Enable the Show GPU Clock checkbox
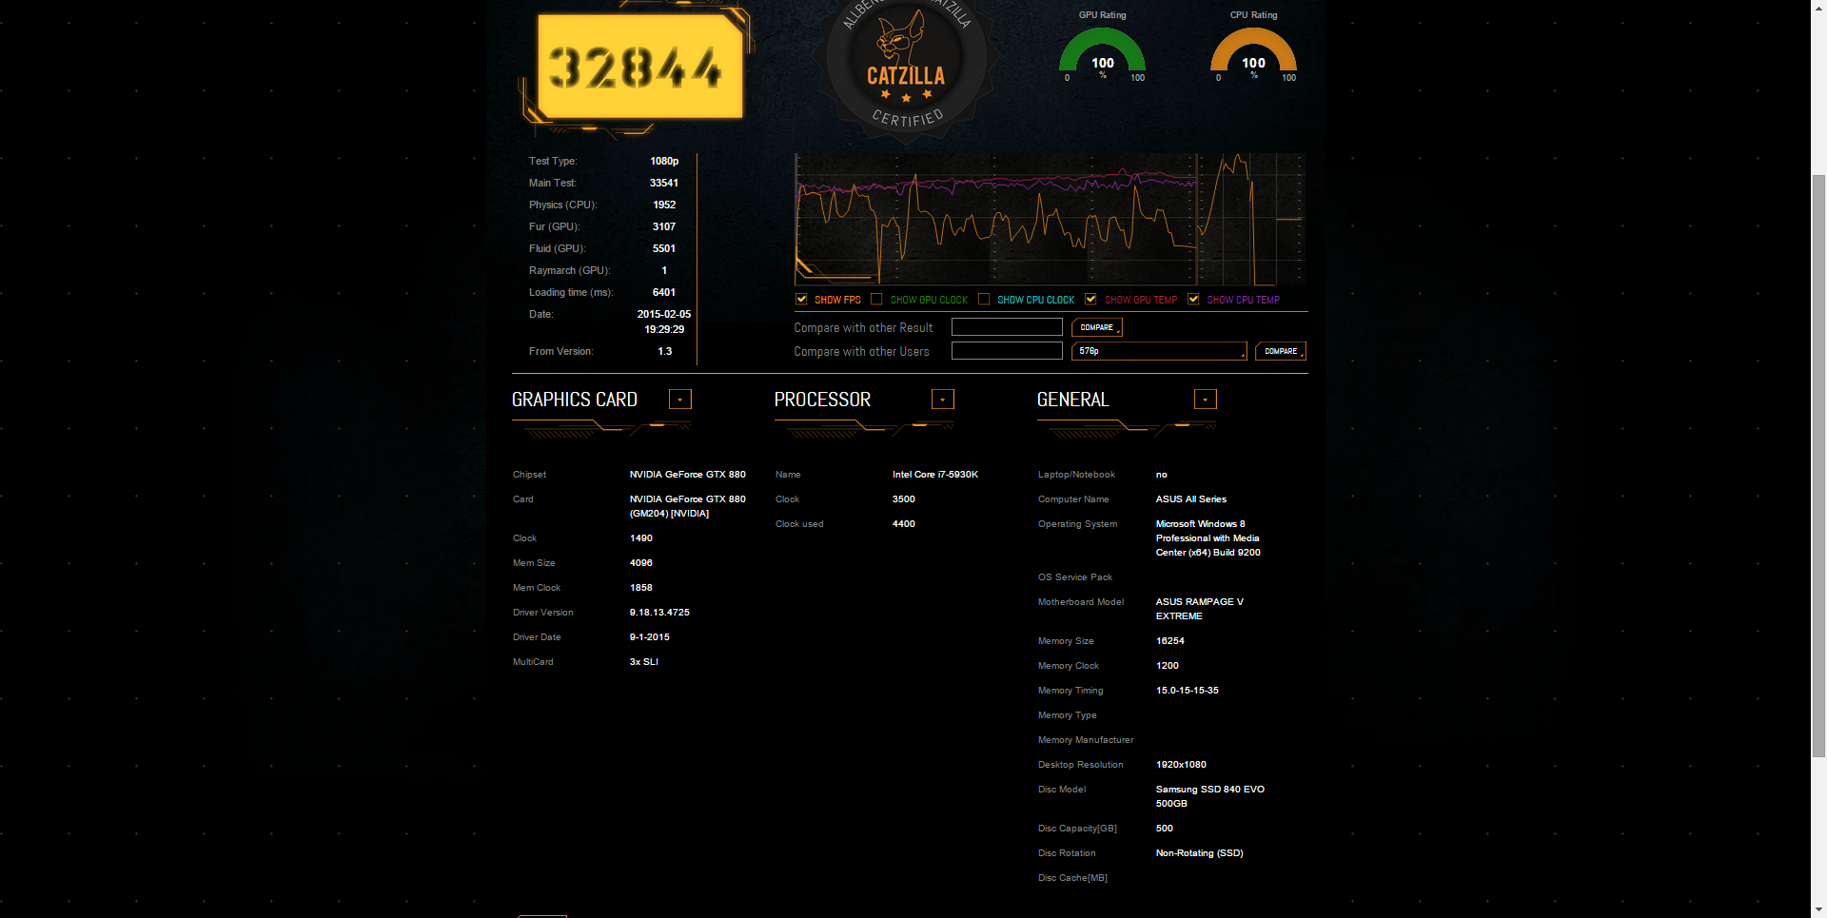Screen dimensions: 1827x918 (x=876, y=300)
